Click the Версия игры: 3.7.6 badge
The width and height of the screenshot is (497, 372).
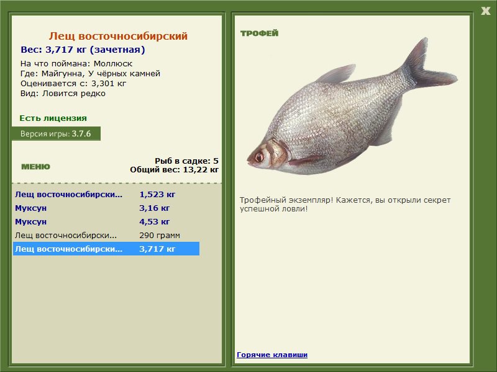[x=56, y=133]
